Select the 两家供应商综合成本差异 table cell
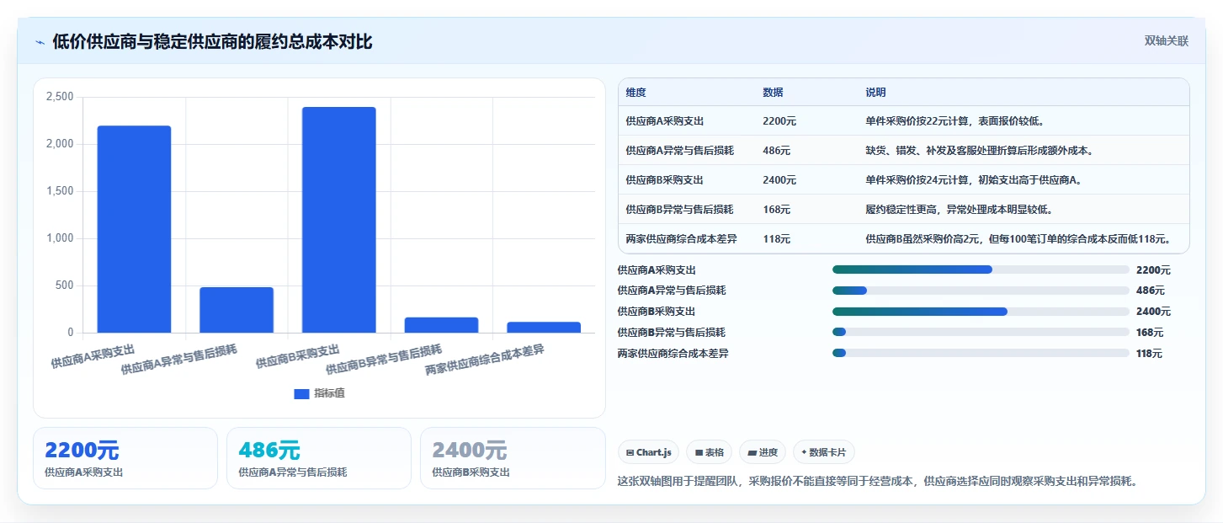The width and height of the screenshot is (1223, 523). click(x=681, y=239)
